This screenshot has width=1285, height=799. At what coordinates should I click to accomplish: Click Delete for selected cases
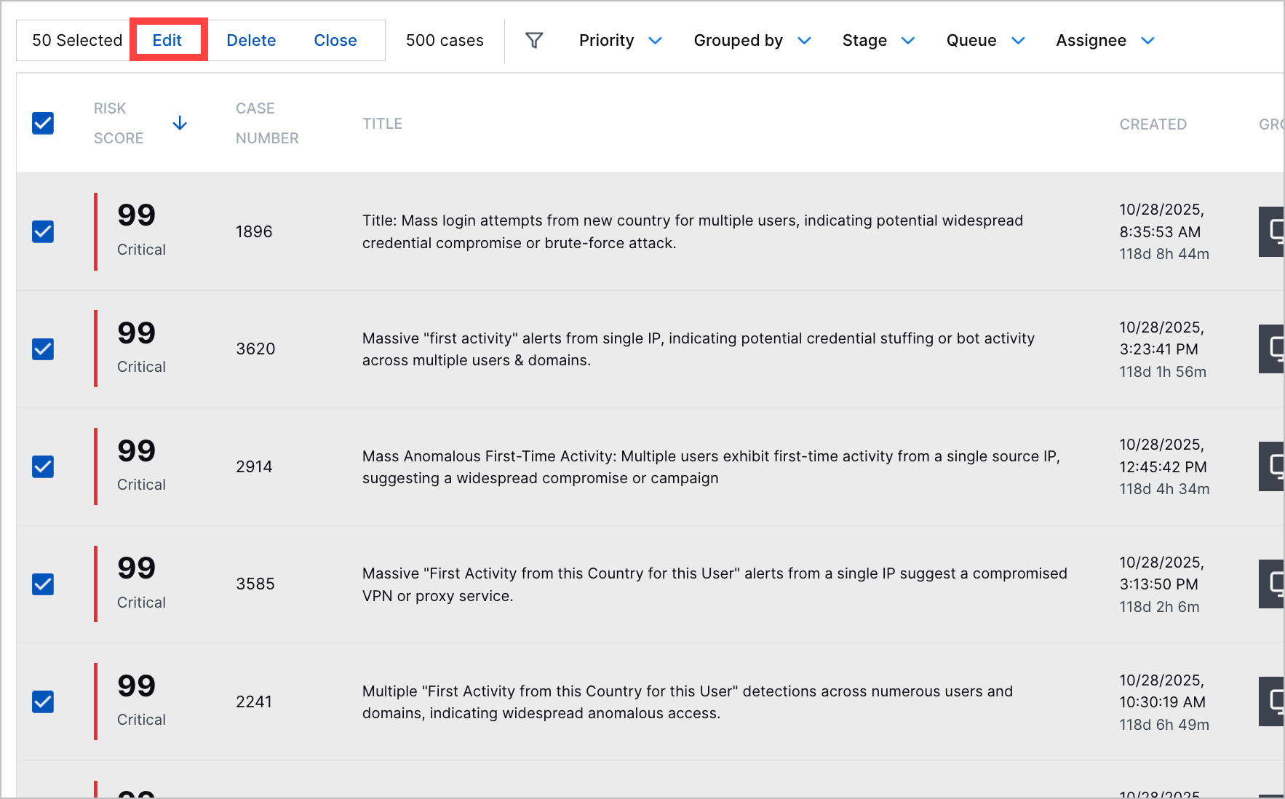point(251,41)
